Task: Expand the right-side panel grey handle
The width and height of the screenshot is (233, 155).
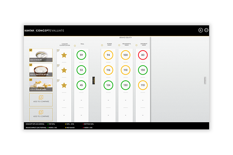Action: tap(205, 80)
